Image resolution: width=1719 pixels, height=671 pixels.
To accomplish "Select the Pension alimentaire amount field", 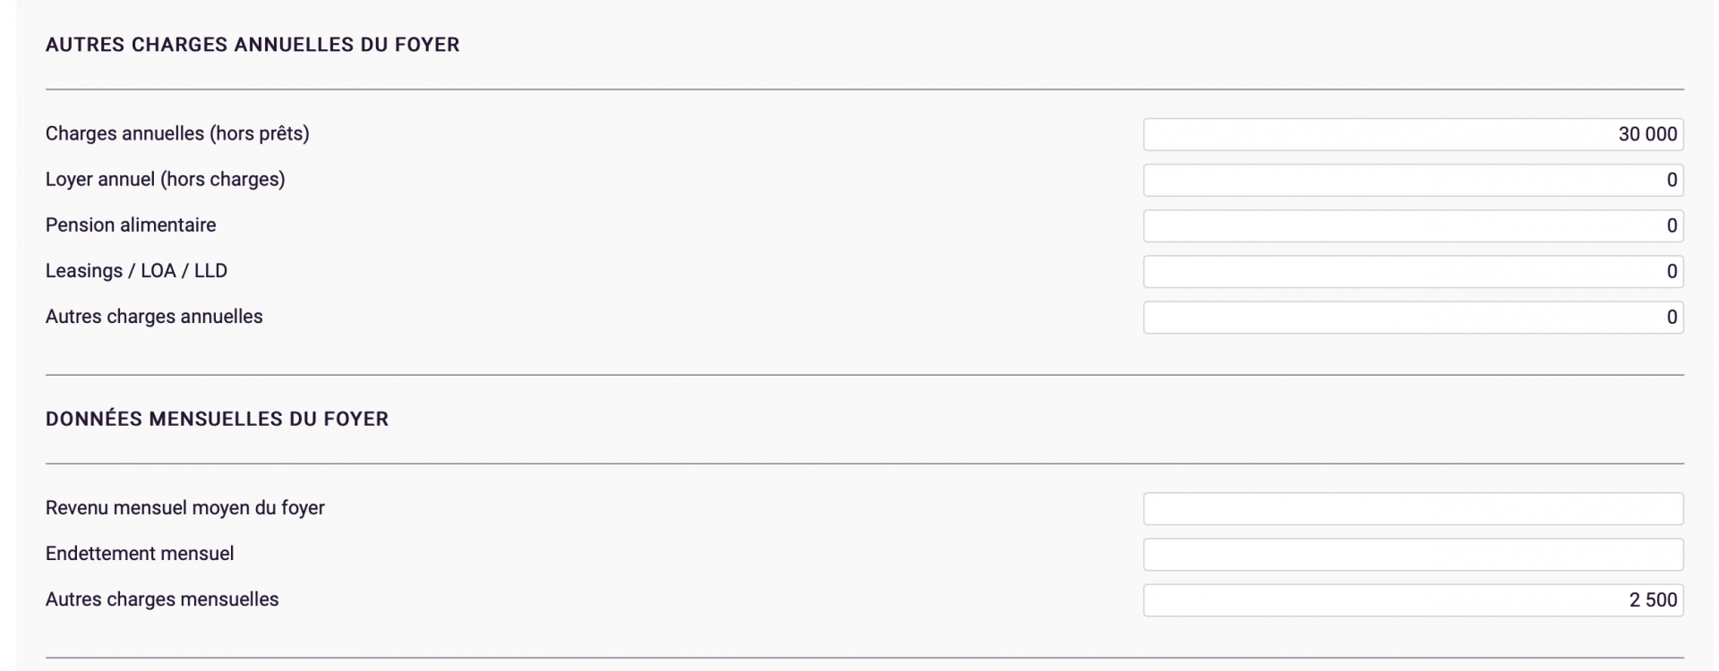I will coord(1413,225).
